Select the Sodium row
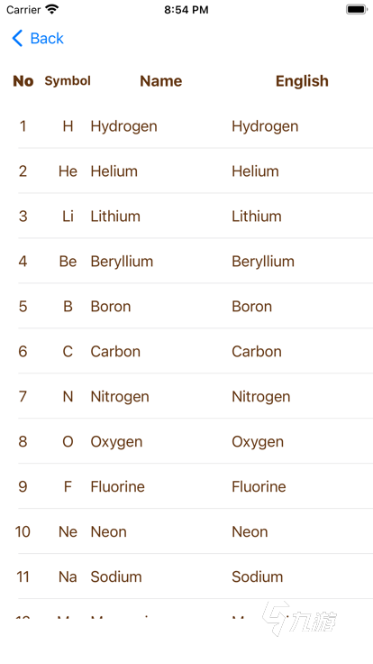This screenshot has width=373, height=664. click(x=186, y=576)
